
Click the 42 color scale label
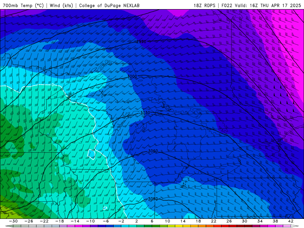point(291,221)
